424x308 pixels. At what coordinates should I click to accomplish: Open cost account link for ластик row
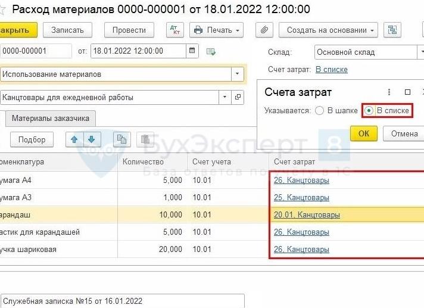[301, 232]
